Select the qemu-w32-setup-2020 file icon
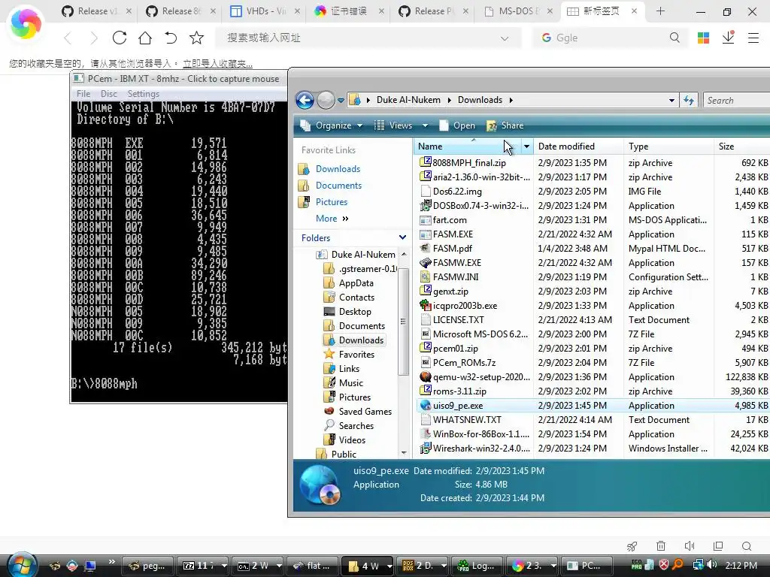Image resolution: width=770 pixels, height=577 pixels. [x=426, y=377]
